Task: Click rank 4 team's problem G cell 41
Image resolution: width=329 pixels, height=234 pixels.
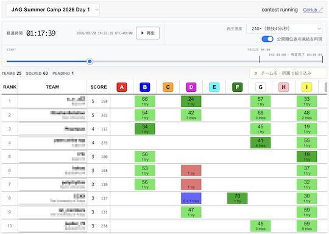Action: (x=260, y=143)
